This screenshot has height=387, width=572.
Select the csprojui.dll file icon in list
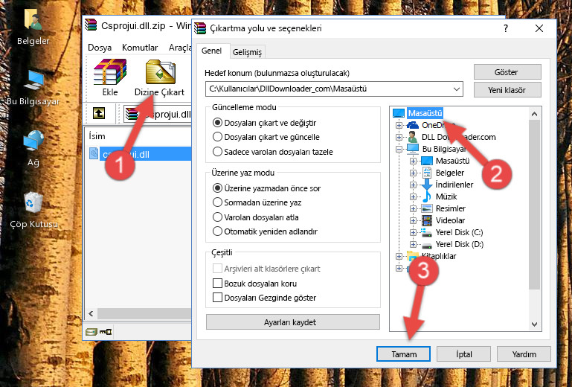(x=94, y=154)
